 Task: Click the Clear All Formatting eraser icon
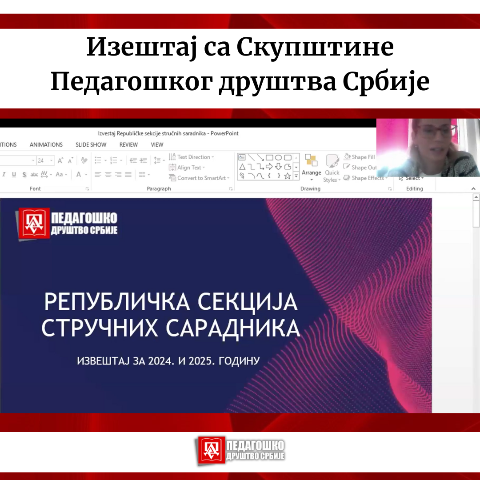click(84, 160)
